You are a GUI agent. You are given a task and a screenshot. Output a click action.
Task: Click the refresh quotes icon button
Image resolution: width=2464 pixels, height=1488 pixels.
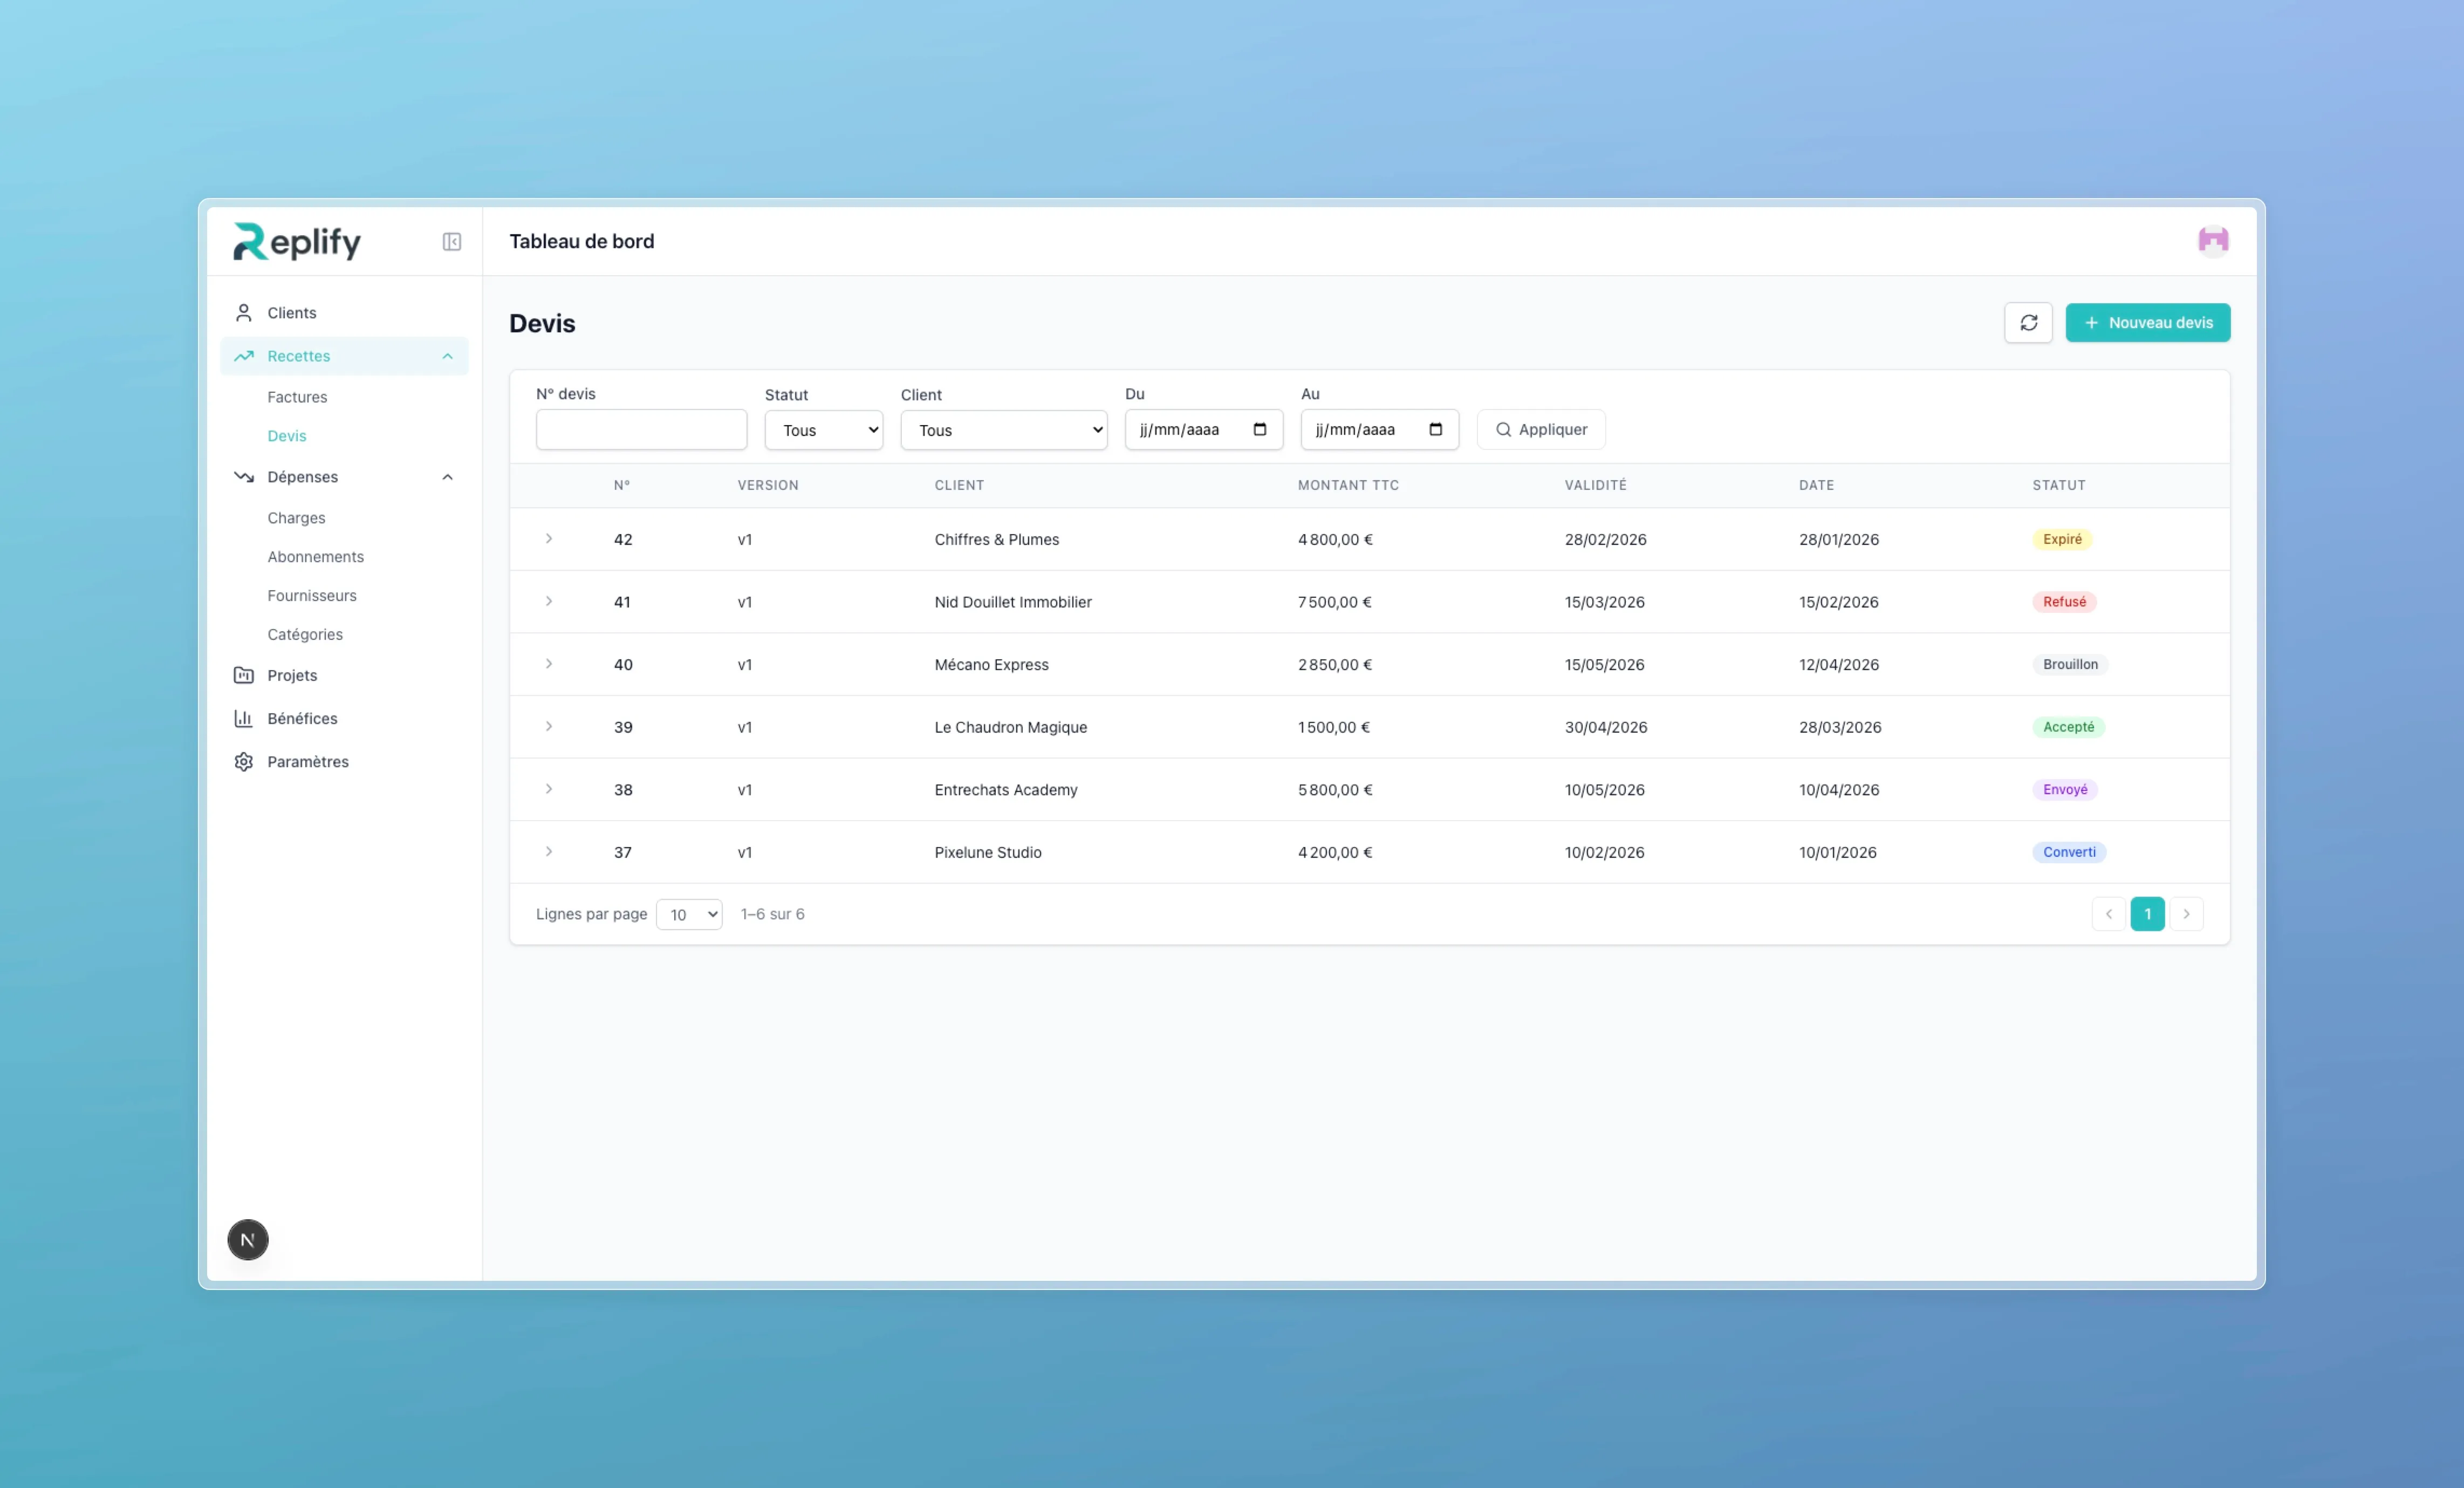(x=2028, y=322)
